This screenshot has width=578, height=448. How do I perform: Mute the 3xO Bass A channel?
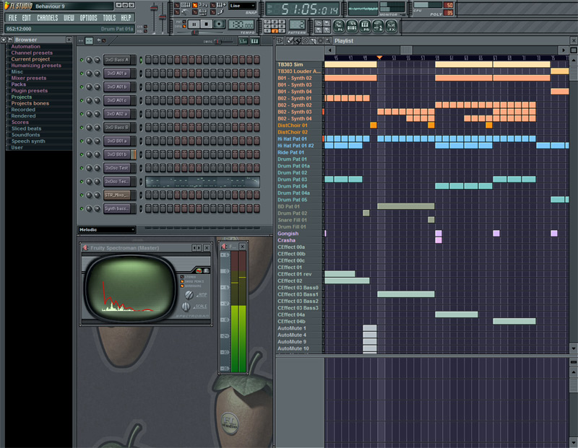pos(82,60)
